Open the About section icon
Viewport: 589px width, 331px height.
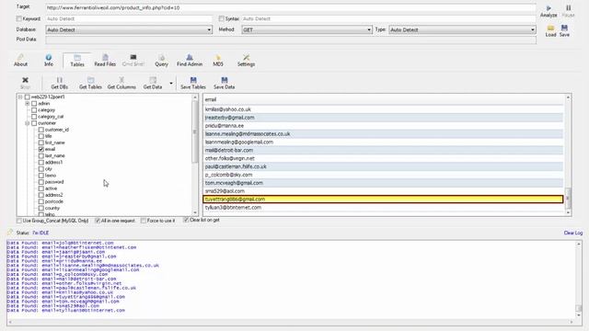[x=20, y=57]
